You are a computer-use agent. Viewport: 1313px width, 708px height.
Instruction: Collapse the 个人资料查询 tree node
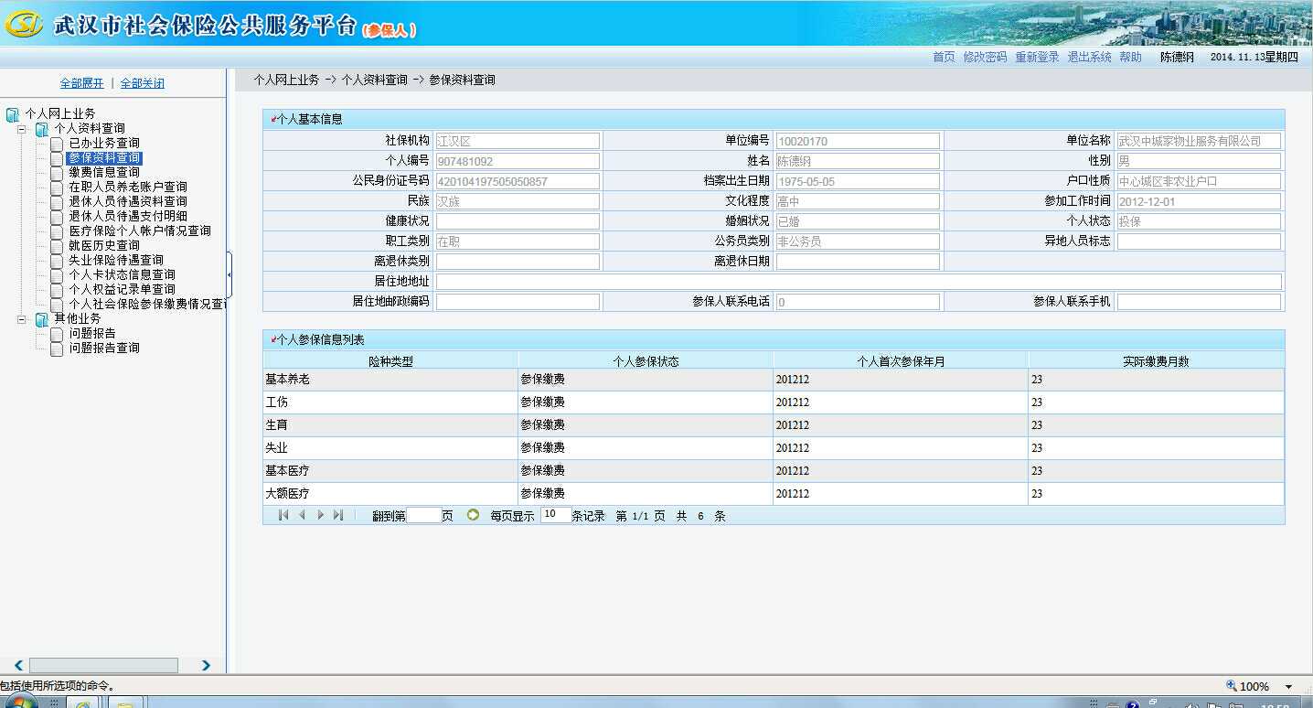coord(22,129)
